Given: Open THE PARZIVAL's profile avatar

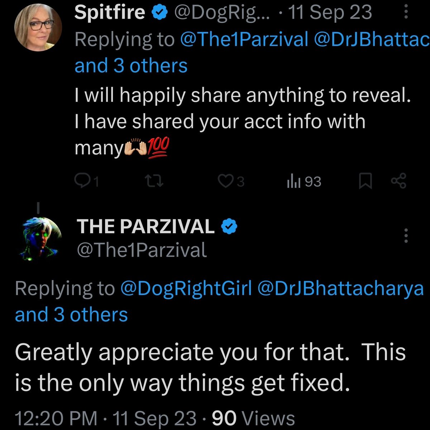Looking at the screenshot, I should (38, 237).
